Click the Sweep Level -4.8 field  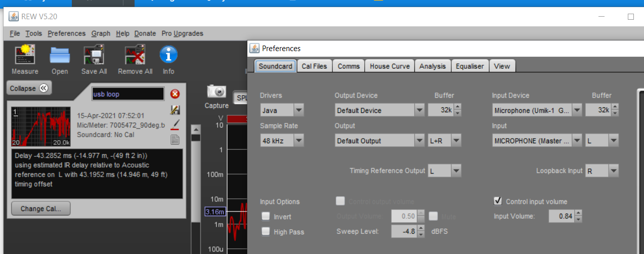(405, 232)
